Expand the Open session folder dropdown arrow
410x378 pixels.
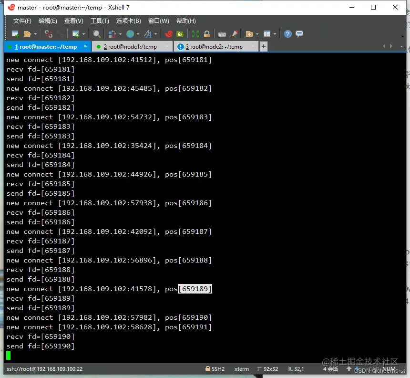pyautogui.click(x=35, y=34)
